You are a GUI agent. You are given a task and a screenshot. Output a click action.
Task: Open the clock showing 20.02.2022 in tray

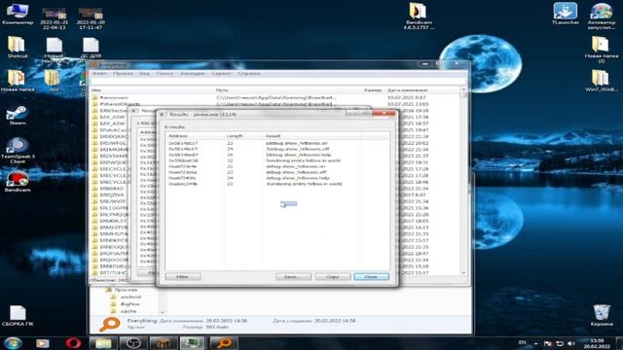pos(597,343)
